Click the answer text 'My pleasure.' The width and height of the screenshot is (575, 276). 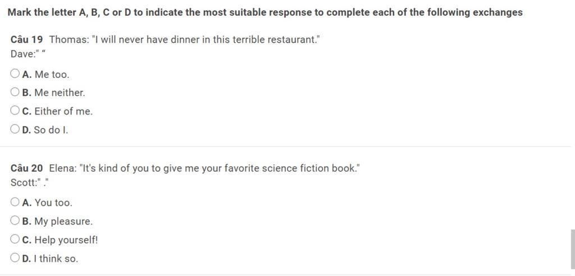click(63, 222)
